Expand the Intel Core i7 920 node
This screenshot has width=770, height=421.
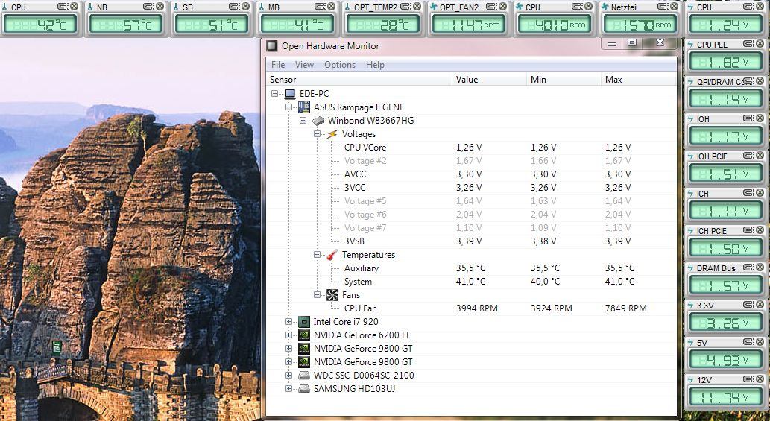[x=288, y=322]
